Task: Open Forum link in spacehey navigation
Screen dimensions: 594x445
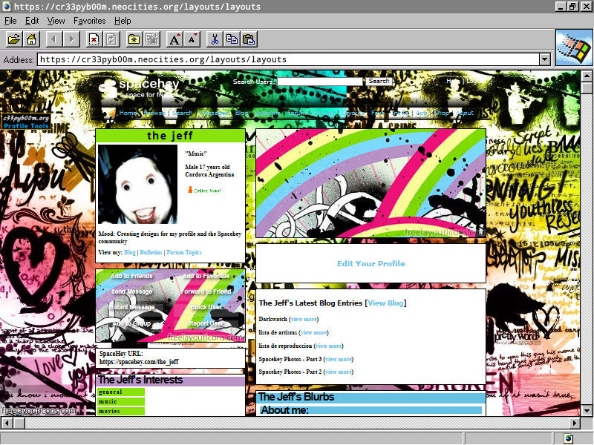Action: (296, 113)
